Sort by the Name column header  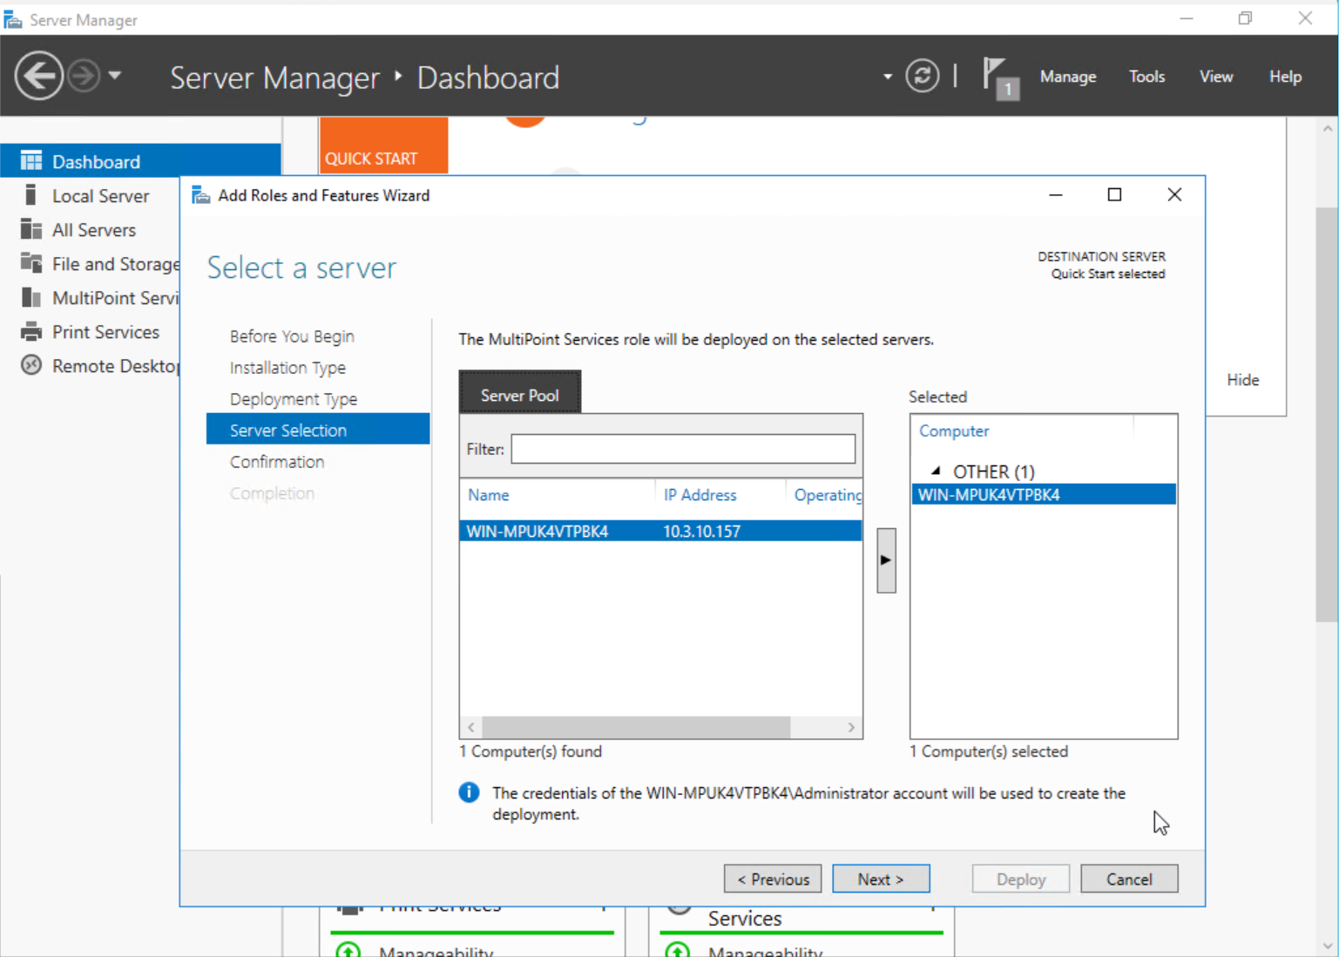coord(488,495)
